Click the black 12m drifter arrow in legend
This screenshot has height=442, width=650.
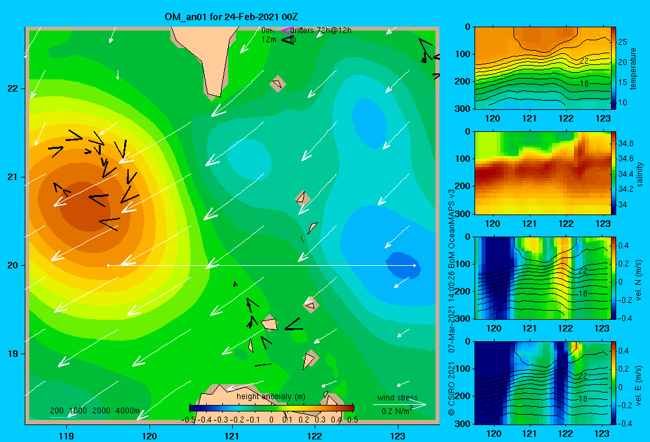pos(288,40)
